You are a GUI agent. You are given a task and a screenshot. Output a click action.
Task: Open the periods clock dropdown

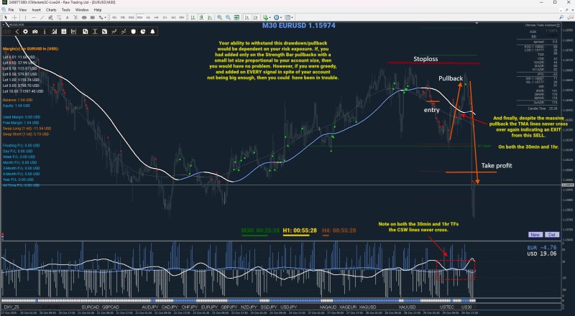point(278,17)
